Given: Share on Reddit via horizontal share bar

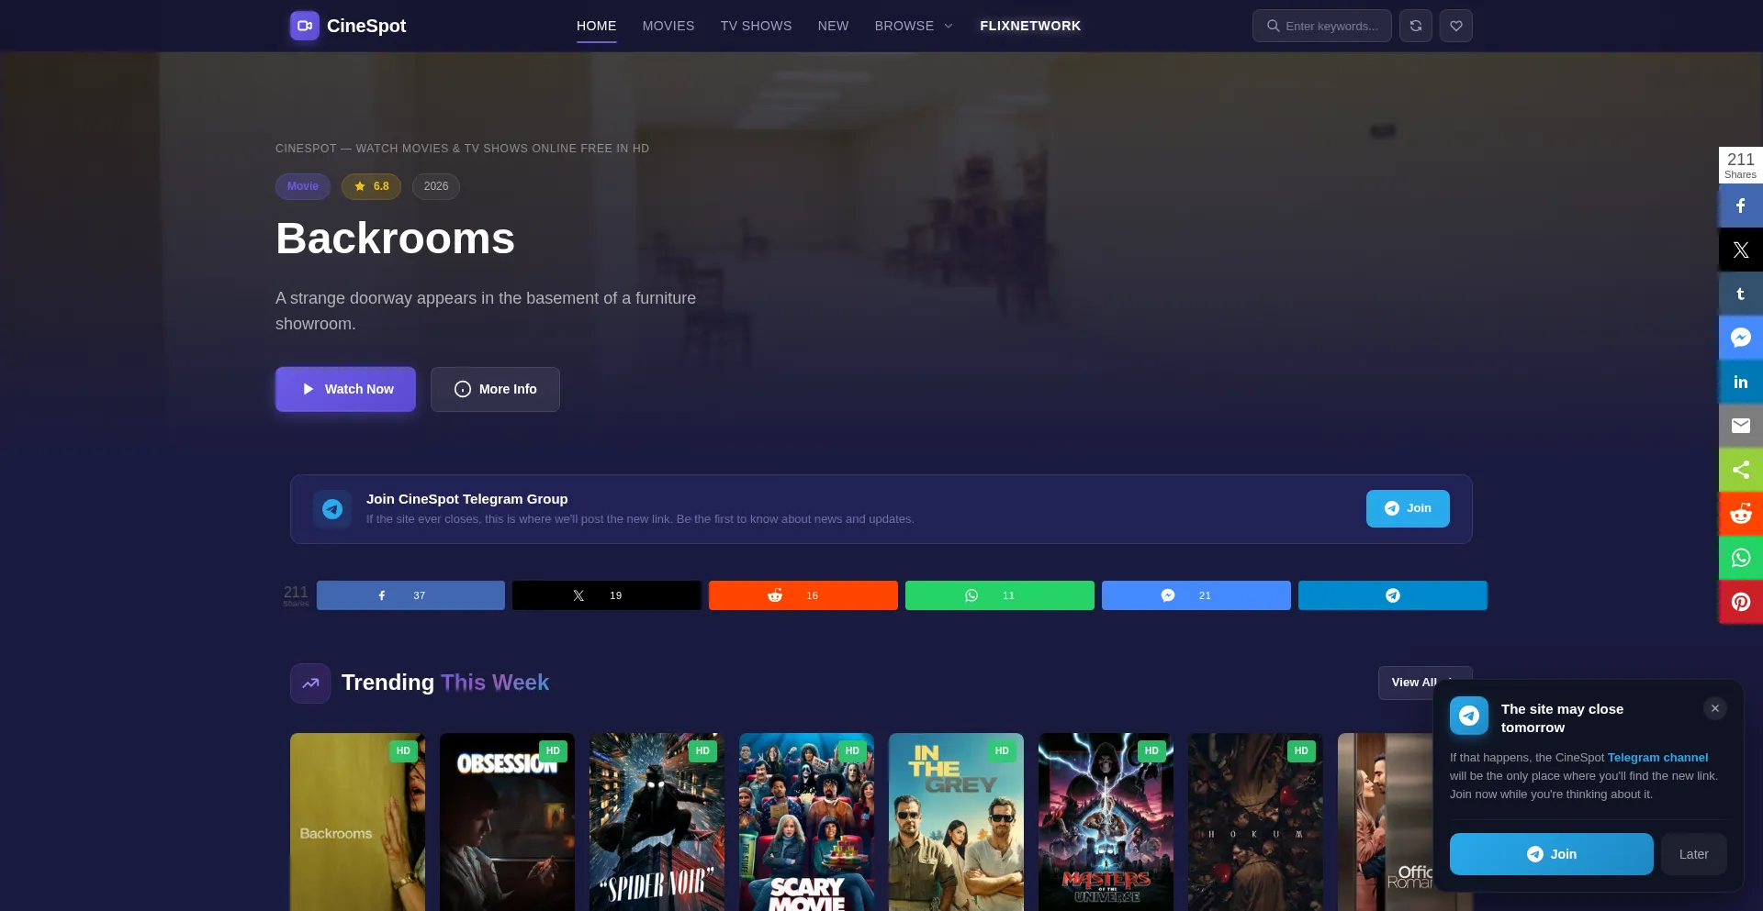Looking at the screenshot, I should [803, 595].
